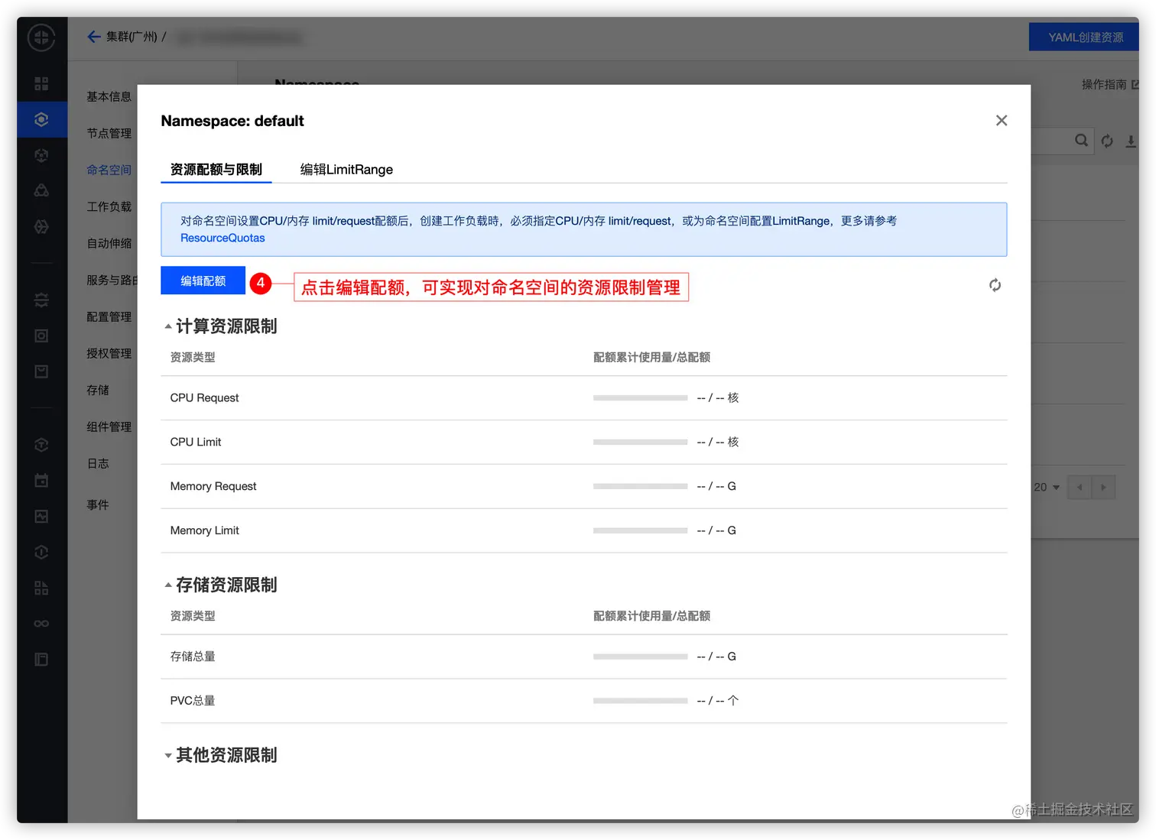Open 基本信息 in the cluster menu

click(109, 96)
